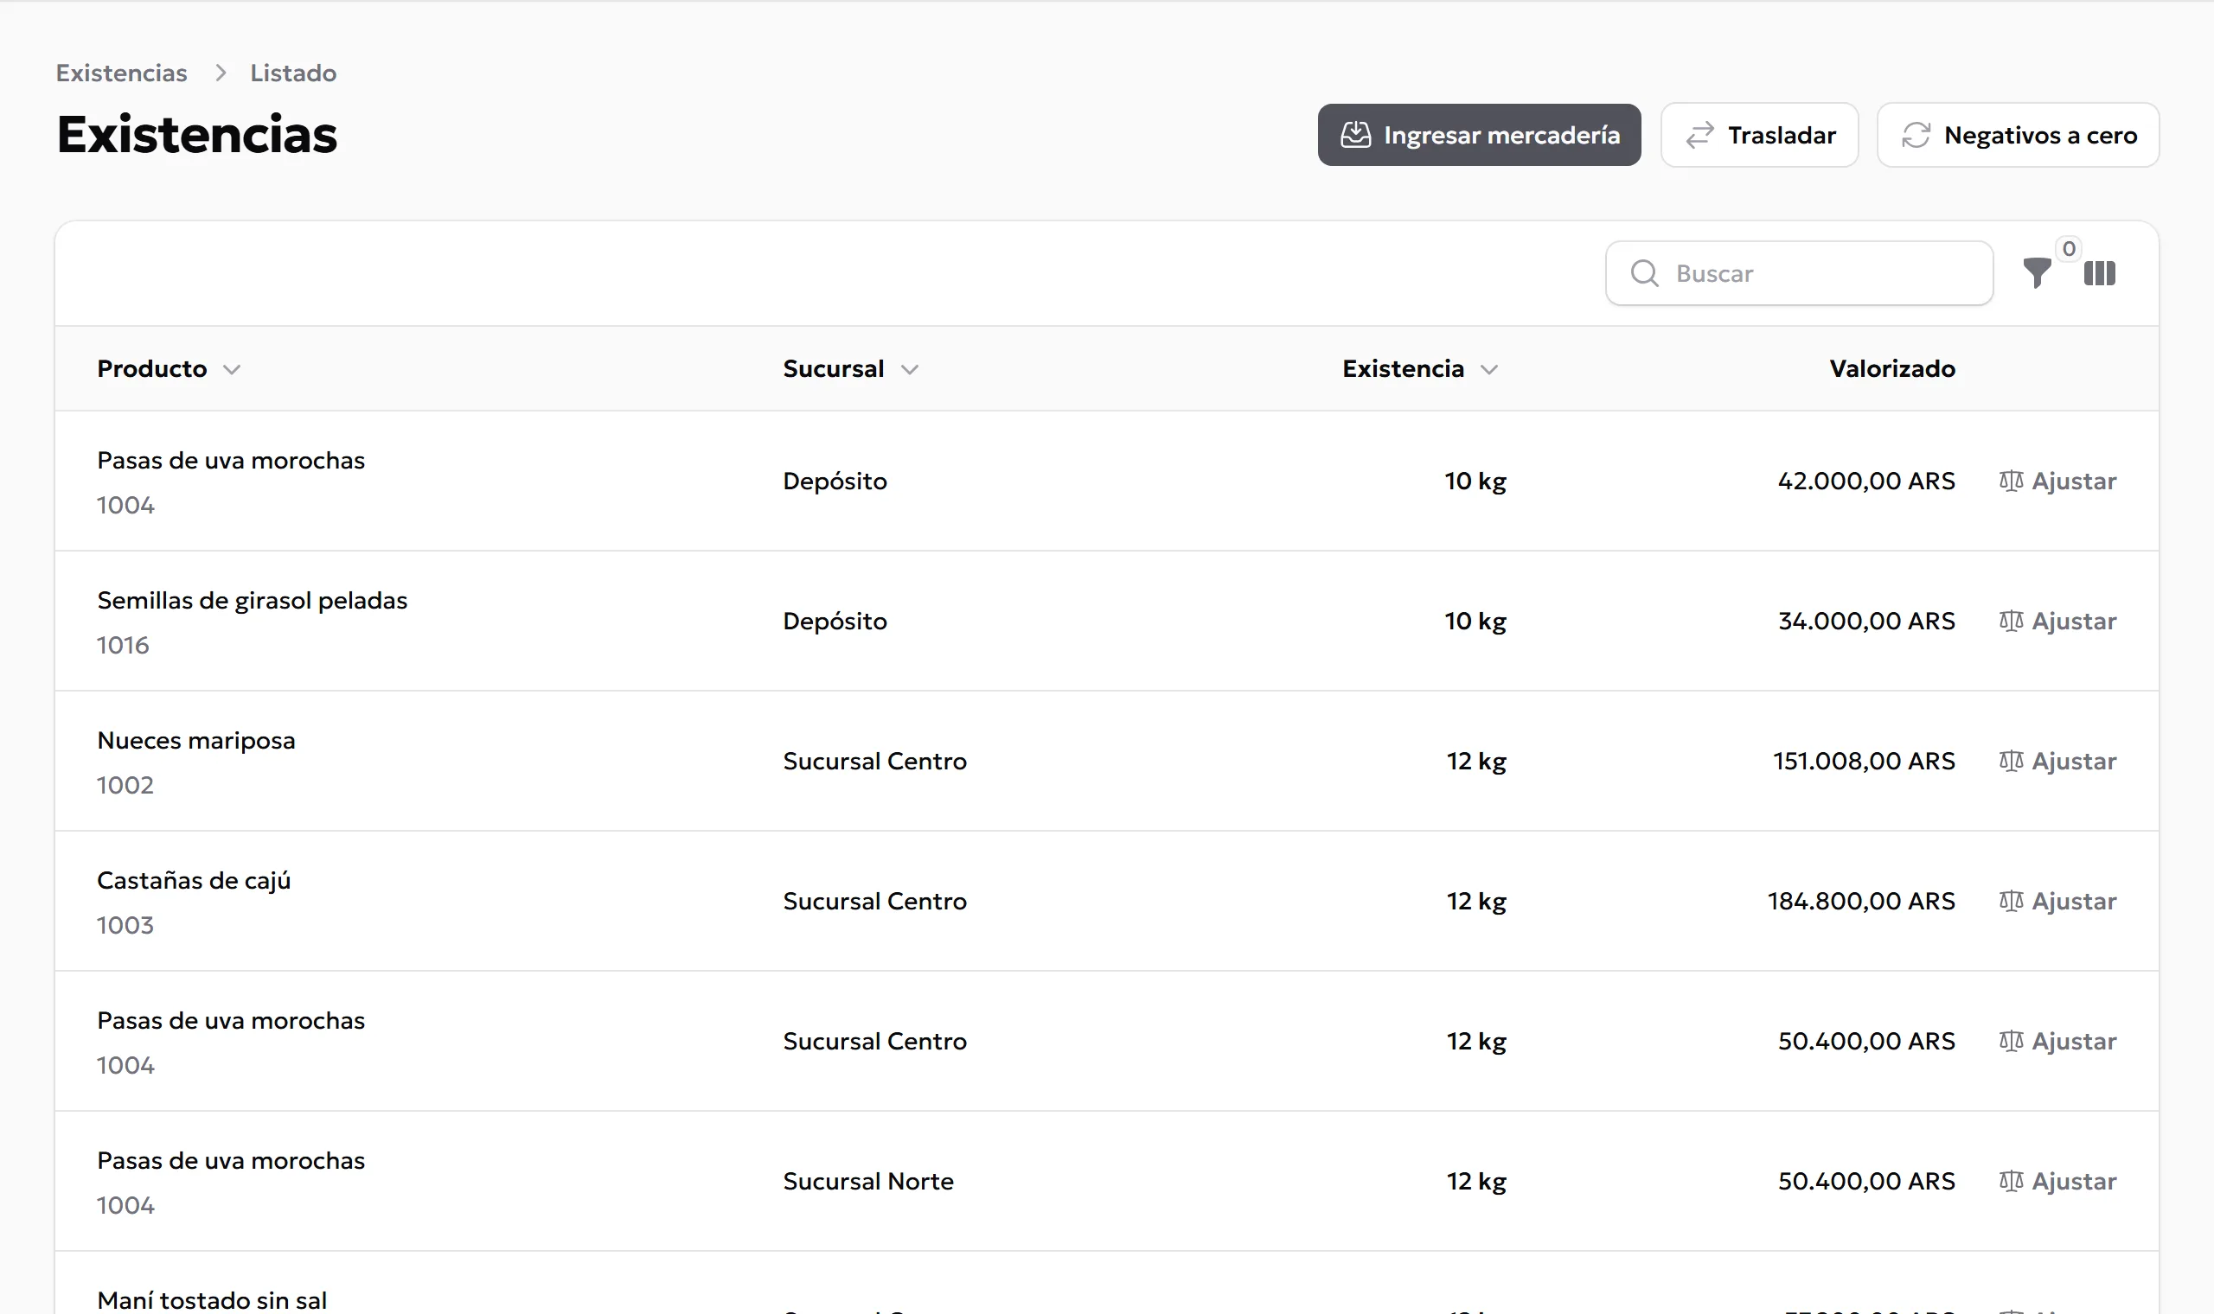Sort by Sucursal column chevron
This screenshot has width=2214, height=1314.
pyautogui.click(x=910, y=369)
